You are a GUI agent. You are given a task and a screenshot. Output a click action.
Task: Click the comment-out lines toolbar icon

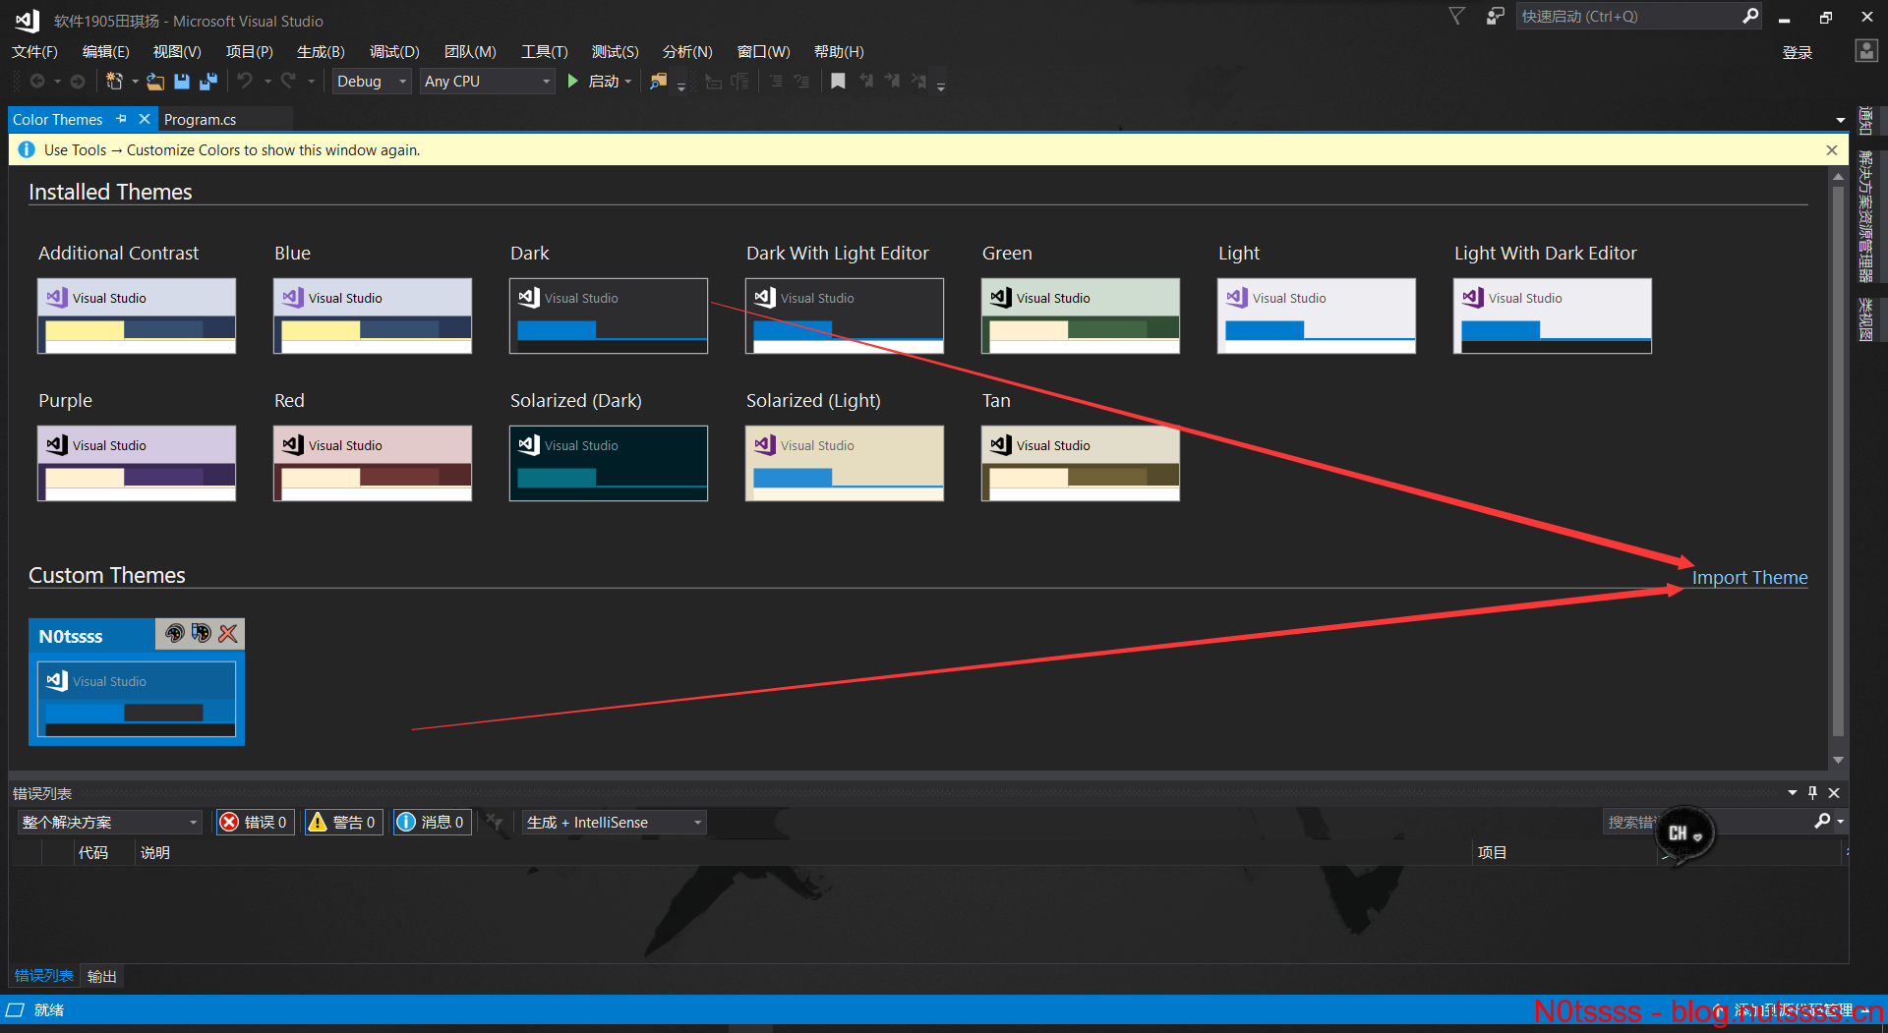(776, 82)
